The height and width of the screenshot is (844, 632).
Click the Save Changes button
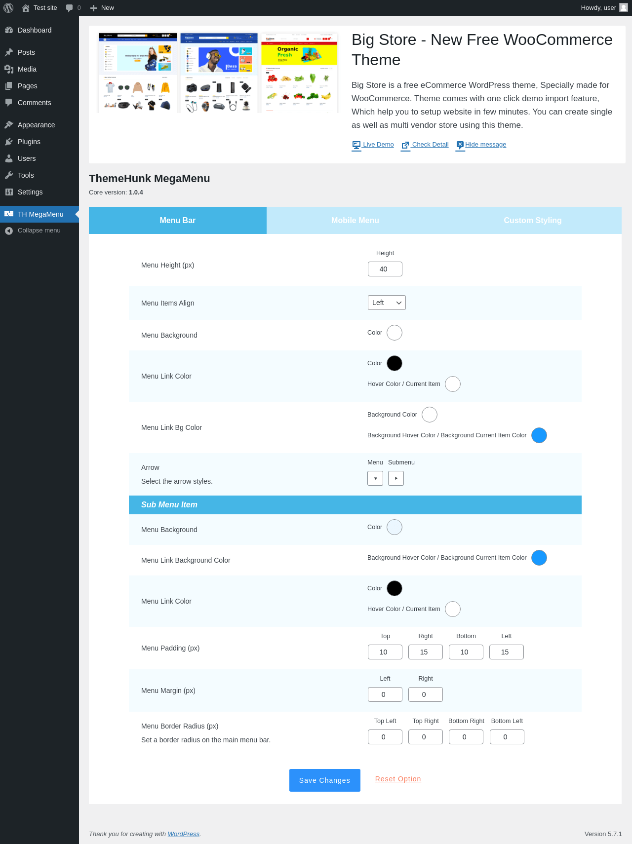[x=325, y=780]
